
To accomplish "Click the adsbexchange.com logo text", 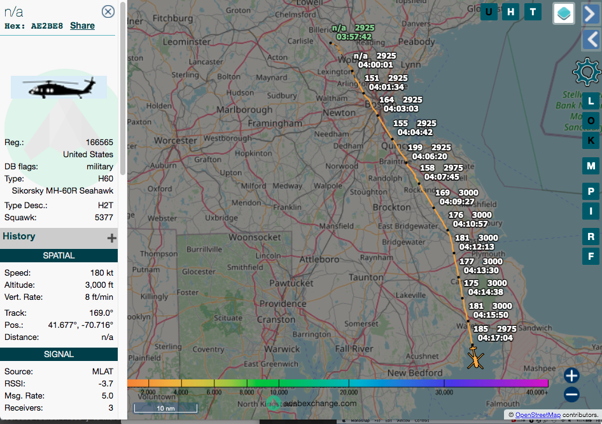I will click(x=320, y=403).
